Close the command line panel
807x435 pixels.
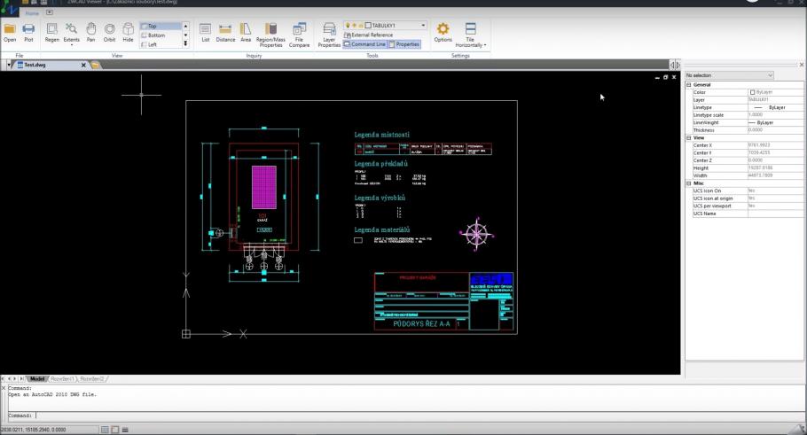pos(3,388)
